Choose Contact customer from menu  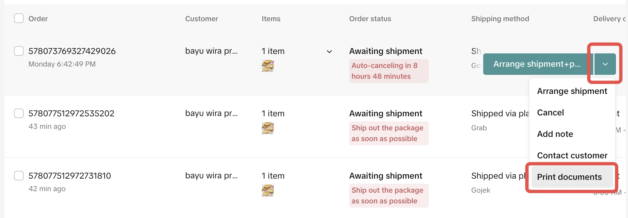pyautogui.click(x=572, y=156)
